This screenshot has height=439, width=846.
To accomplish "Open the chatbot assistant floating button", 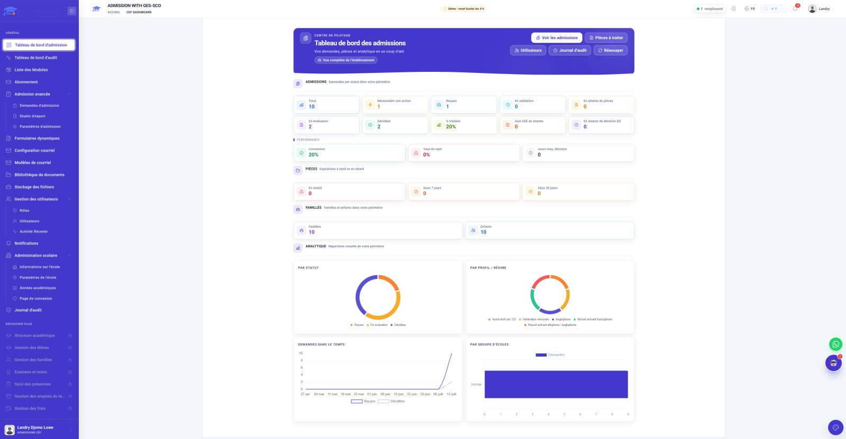I will 833,363.
